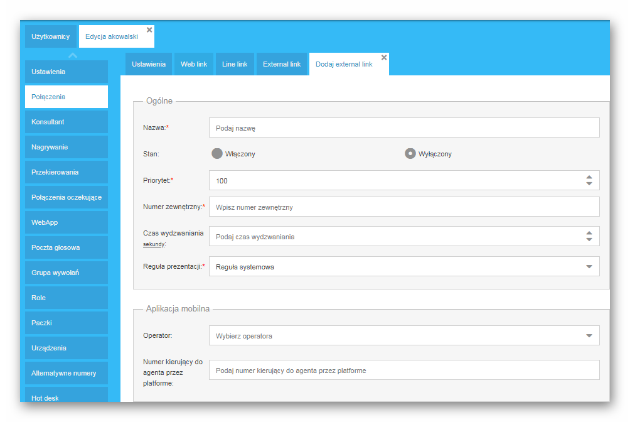
Task: Open the Reguła prezentacji dropdown
Action: 404,266
